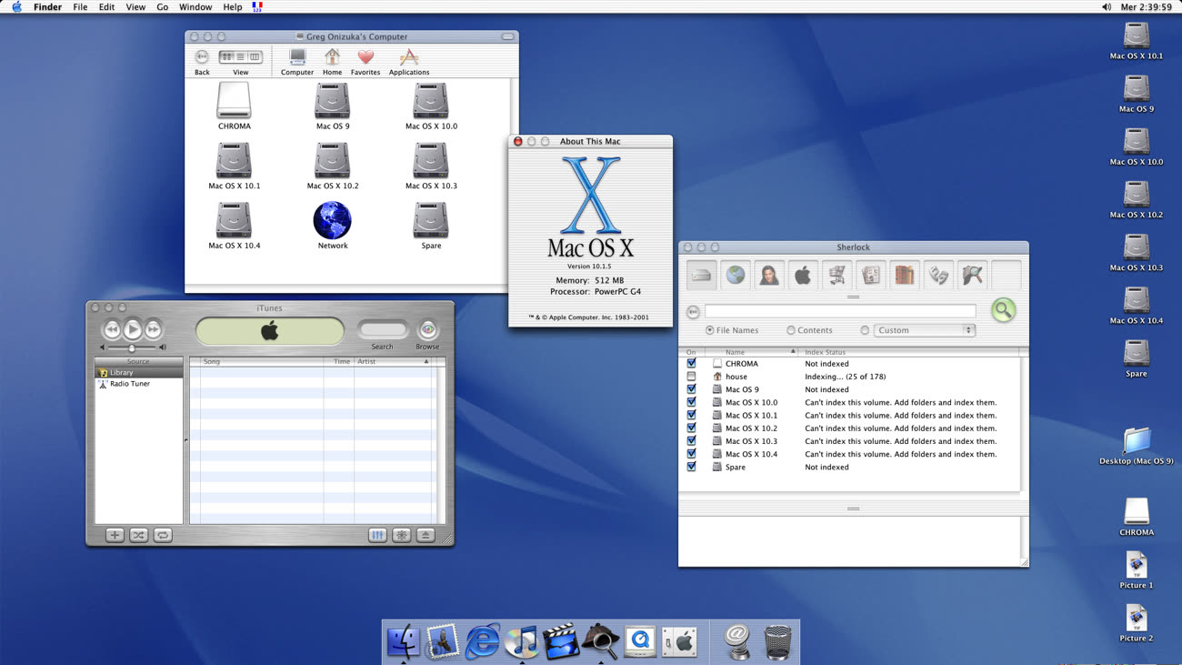Select the Contents radio button
Viewport: 1182px width, 665px height.
tap(791, 330)
